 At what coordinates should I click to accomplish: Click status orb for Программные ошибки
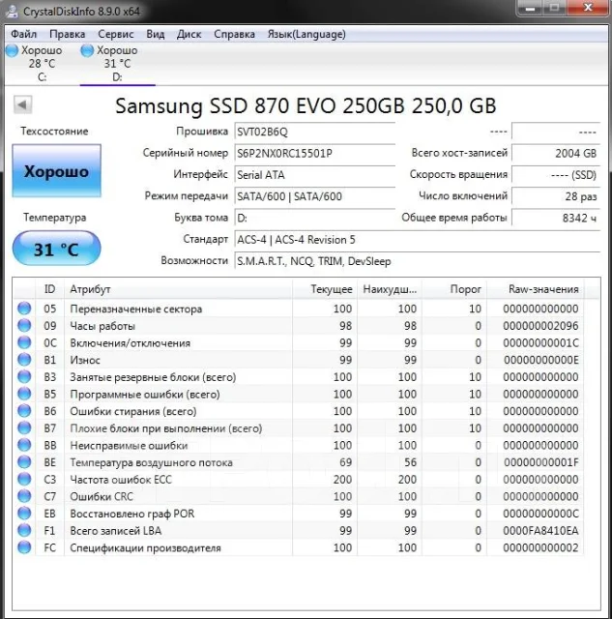click(24, 394)
